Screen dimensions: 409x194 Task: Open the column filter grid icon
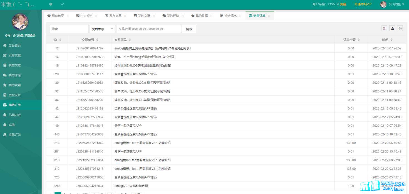[385, 28]
